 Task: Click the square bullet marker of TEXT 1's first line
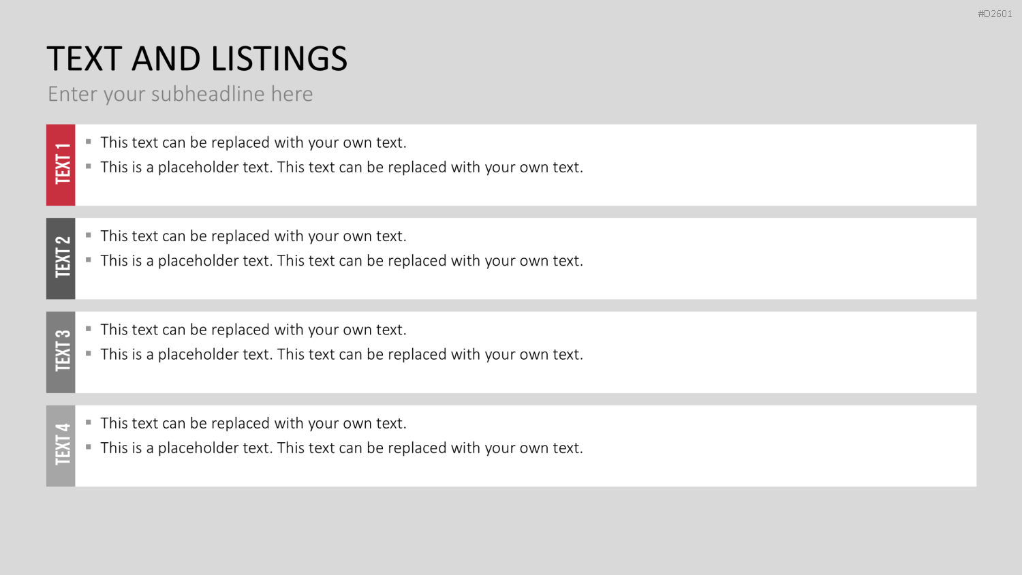pyautogui.click(x=89, y=142)
